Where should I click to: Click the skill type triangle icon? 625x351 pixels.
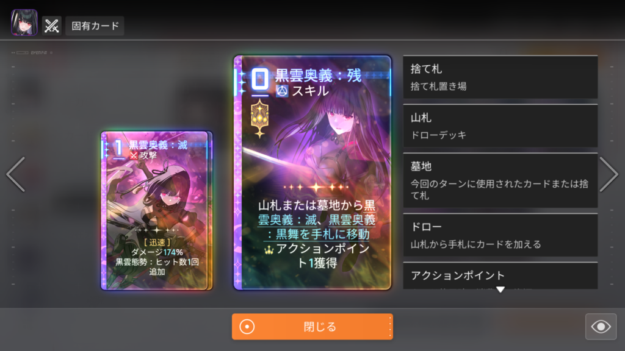click(282, 91)
